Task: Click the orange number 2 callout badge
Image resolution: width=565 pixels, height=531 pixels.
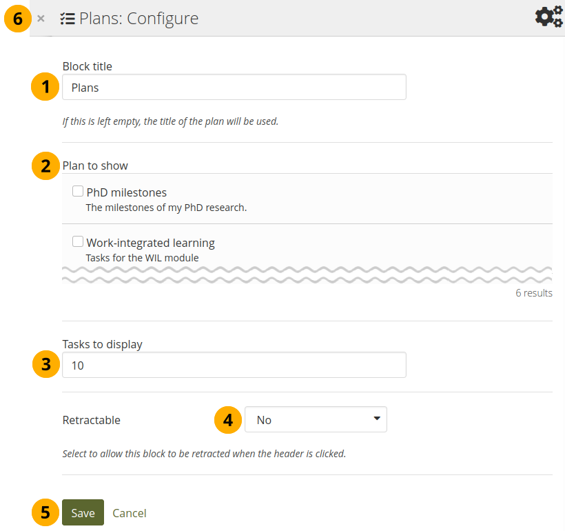Action: tap(45, 166)
